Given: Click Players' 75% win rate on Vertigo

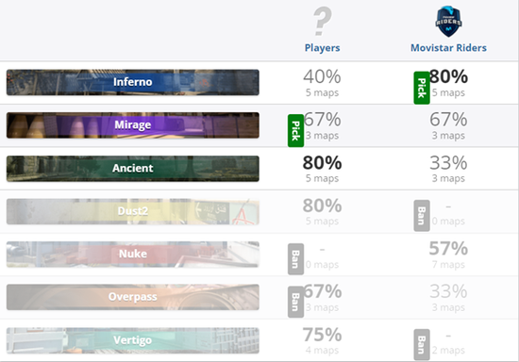Looking at the screenshot, I should [x=322, y=335].
